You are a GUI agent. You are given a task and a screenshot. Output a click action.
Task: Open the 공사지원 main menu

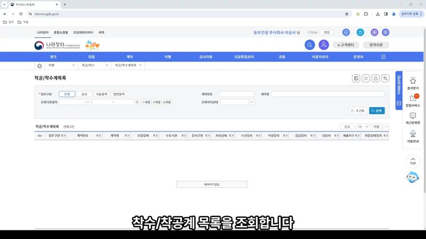click(x=206, y=57)
